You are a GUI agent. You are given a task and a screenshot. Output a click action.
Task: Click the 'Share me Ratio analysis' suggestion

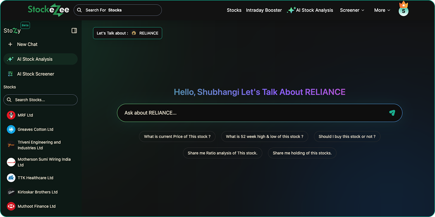[222, 153]
